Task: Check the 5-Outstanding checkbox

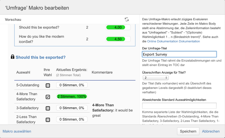Action: pyautogui.click(x=48, y=85)
